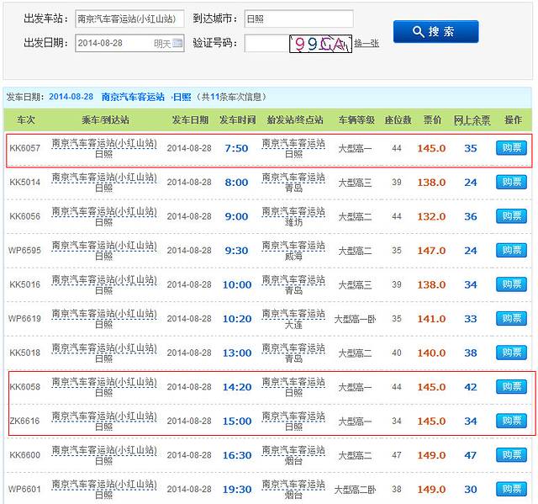Click 购票 for bus KK6058 at 14:20
The image size is (538, 504).
[x=510, y=387]
